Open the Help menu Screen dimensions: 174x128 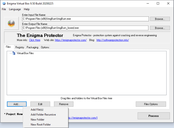pos(27,9)
